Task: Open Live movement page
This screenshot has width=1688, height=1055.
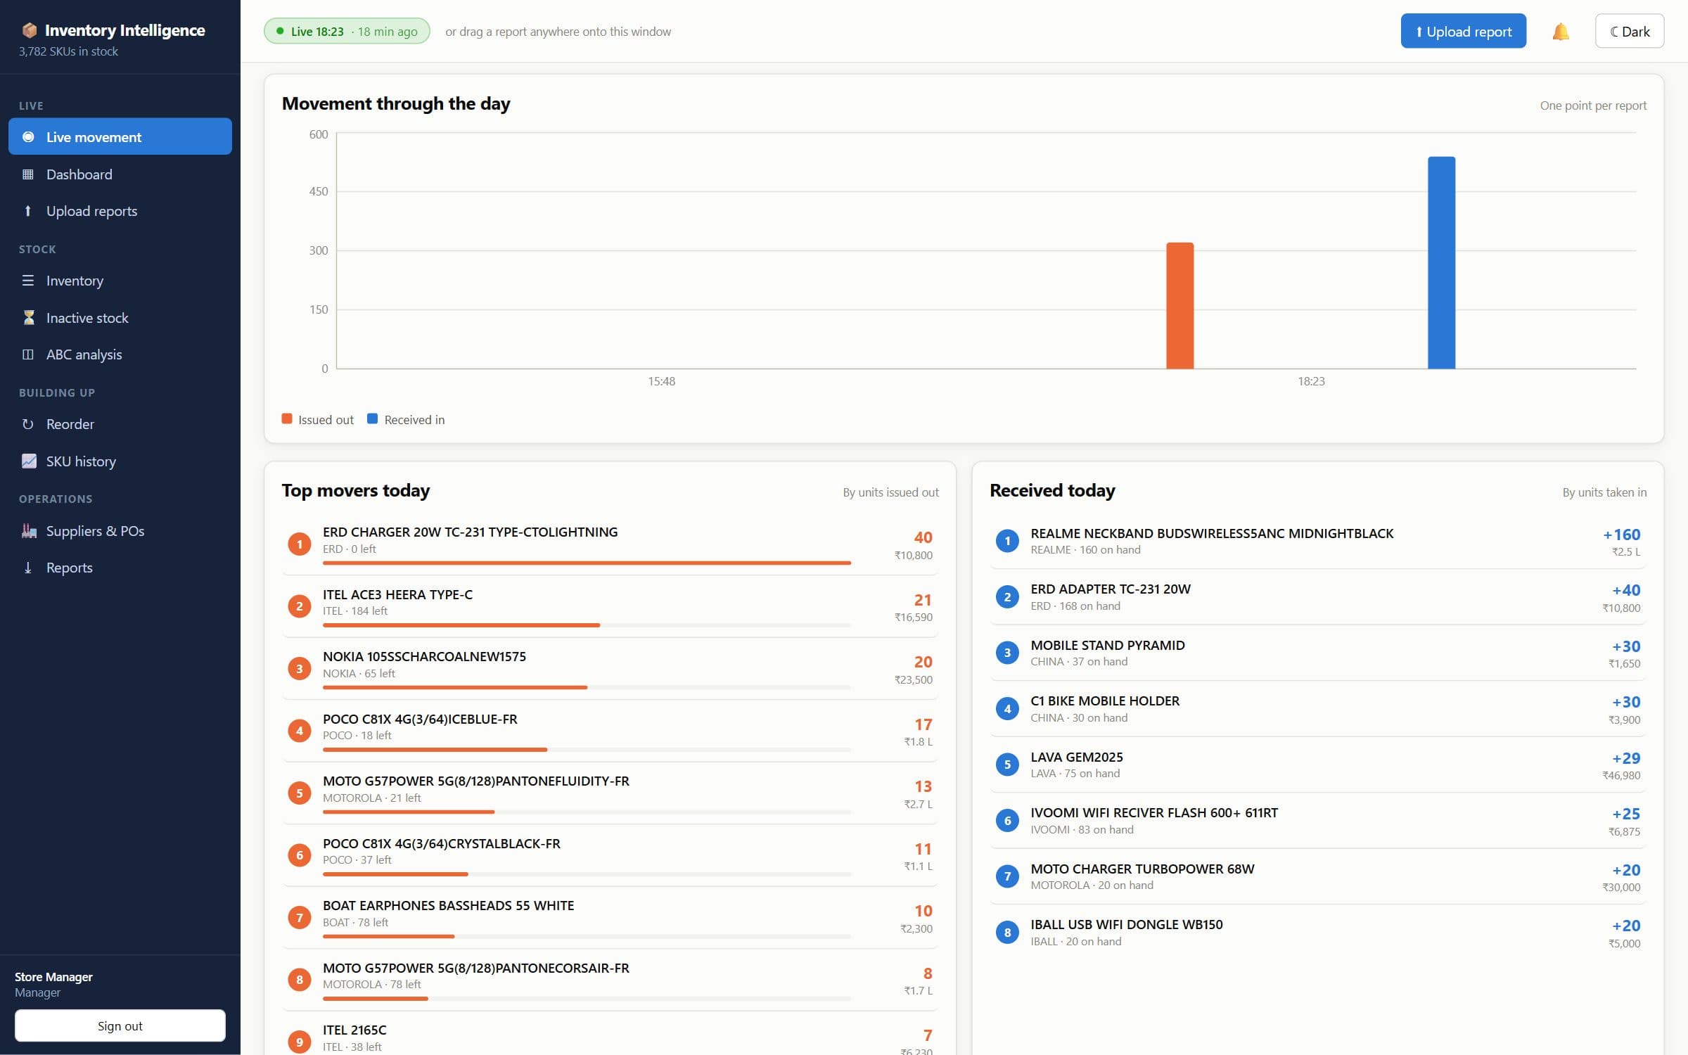Action: [120, 137]
